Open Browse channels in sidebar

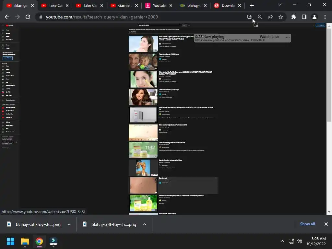pos(9,100)
